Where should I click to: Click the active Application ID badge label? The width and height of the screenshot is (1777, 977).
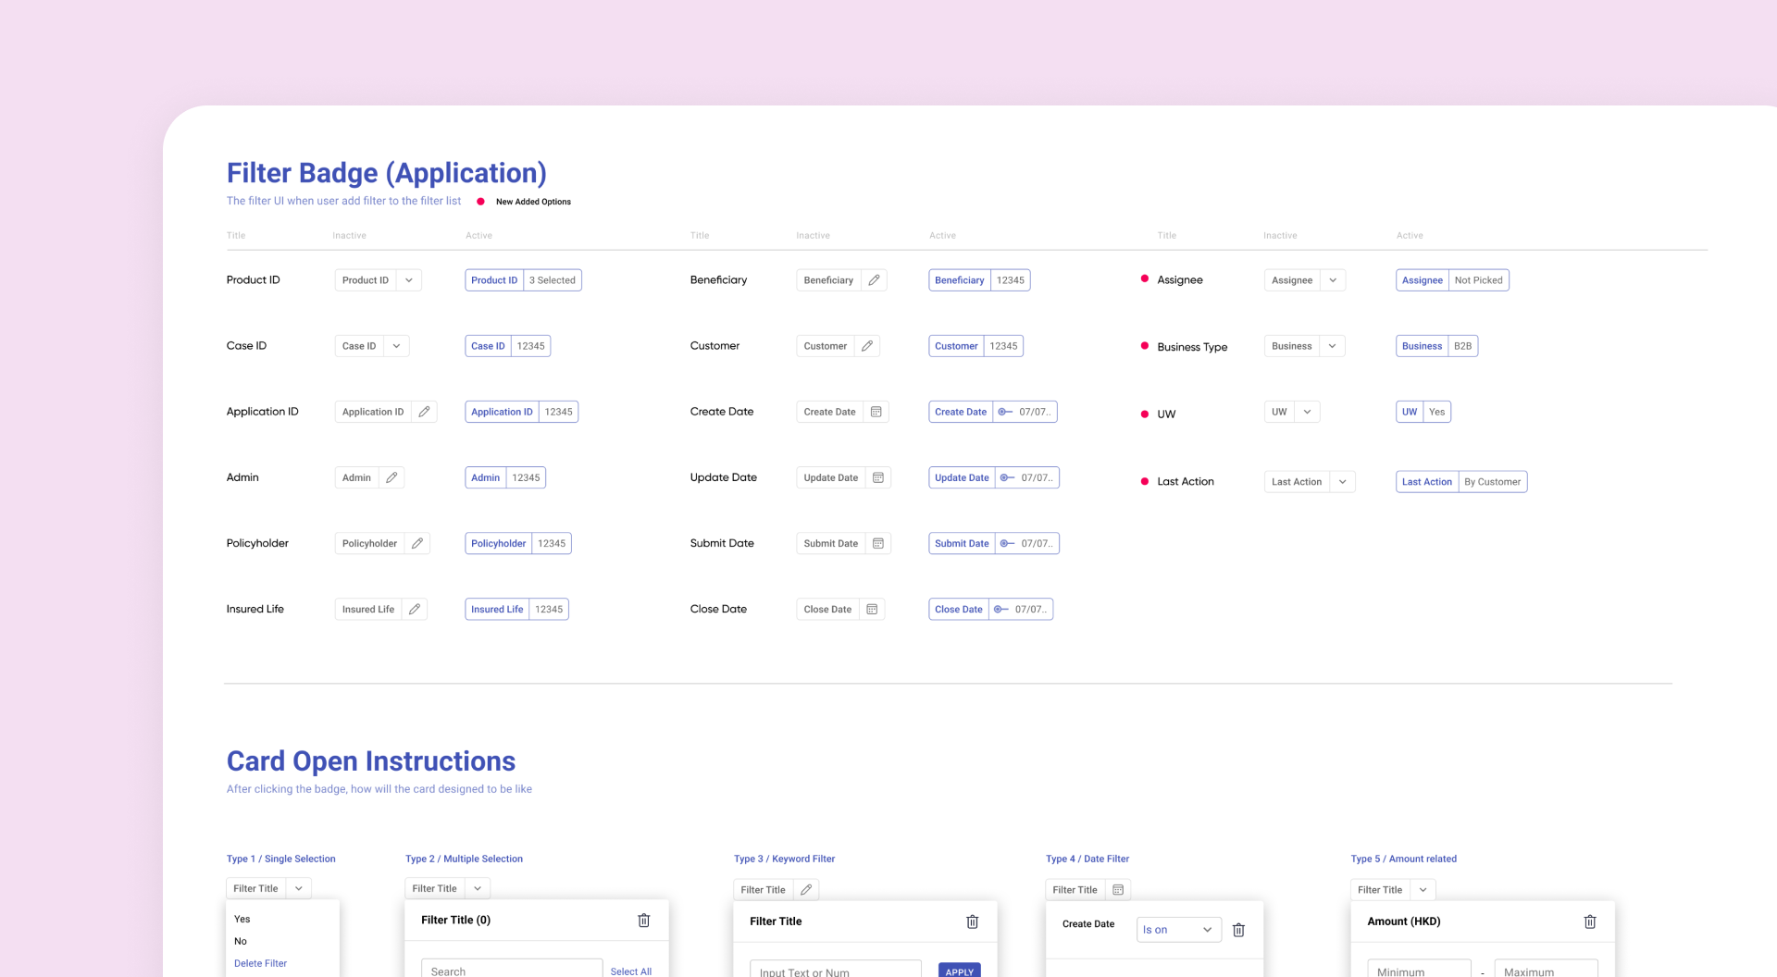pos(502,412)
